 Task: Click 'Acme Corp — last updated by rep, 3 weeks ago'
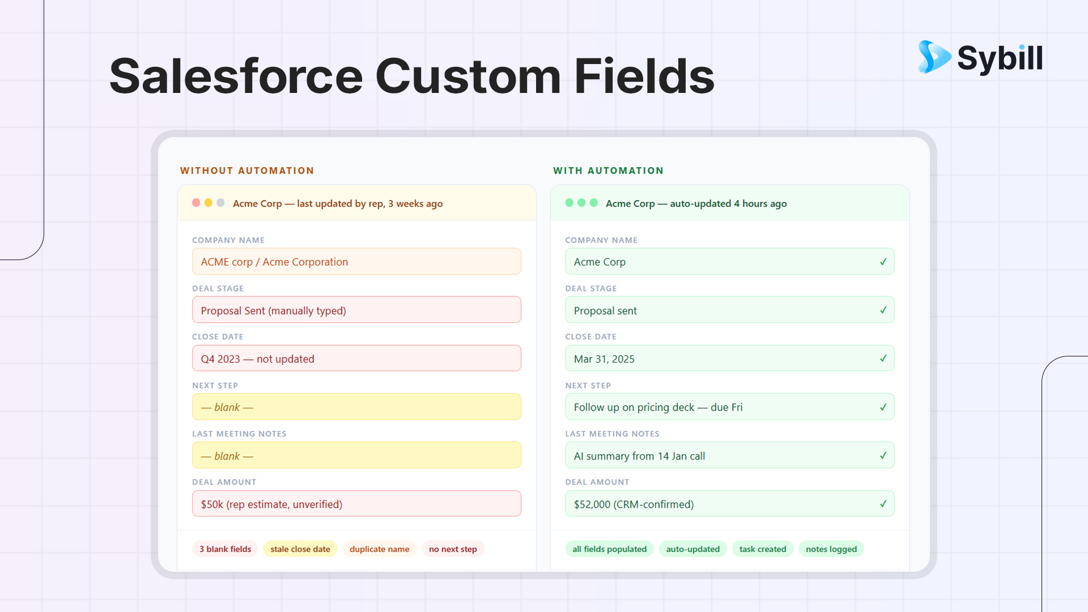point(338,203)
